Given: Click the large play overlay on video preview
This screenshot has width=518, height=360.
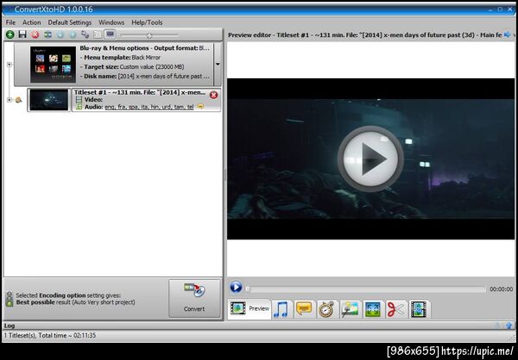Looking at the screenshot, I should coord(370,158).
